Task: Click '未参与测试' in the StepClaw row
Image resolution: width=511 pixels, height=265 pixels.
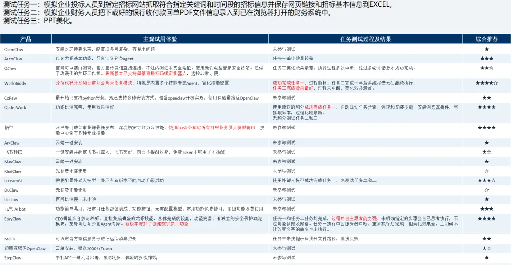Action: pos(284,258)
